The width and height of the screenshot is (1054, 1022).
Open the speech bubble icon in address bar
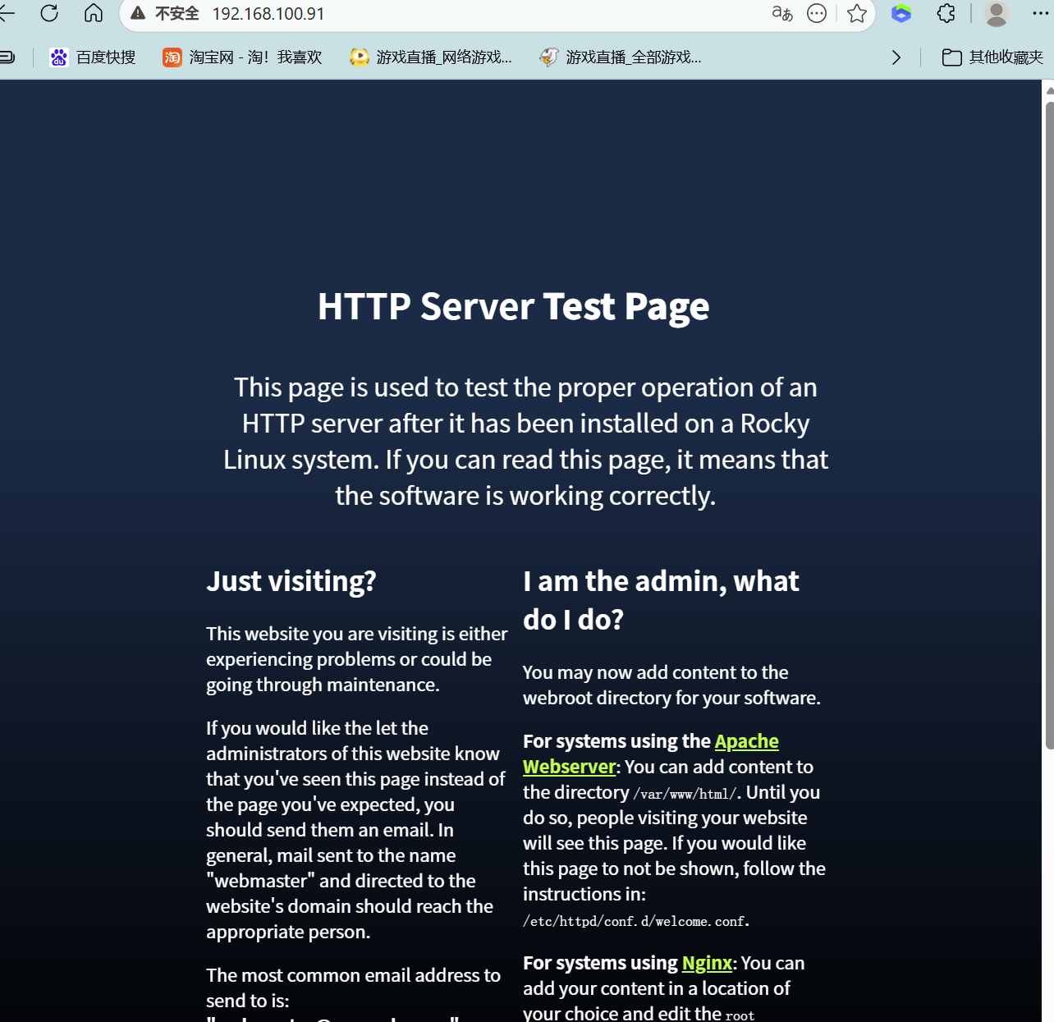pos(817,13)
